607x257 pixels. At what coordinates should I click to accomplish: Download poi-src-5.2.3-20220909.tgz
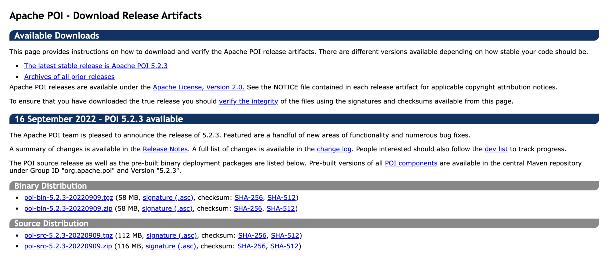coord(68,235)
